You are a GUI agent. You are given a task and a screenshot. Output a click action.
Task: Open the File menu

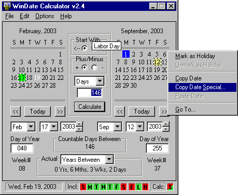click(x=9, y=16)
